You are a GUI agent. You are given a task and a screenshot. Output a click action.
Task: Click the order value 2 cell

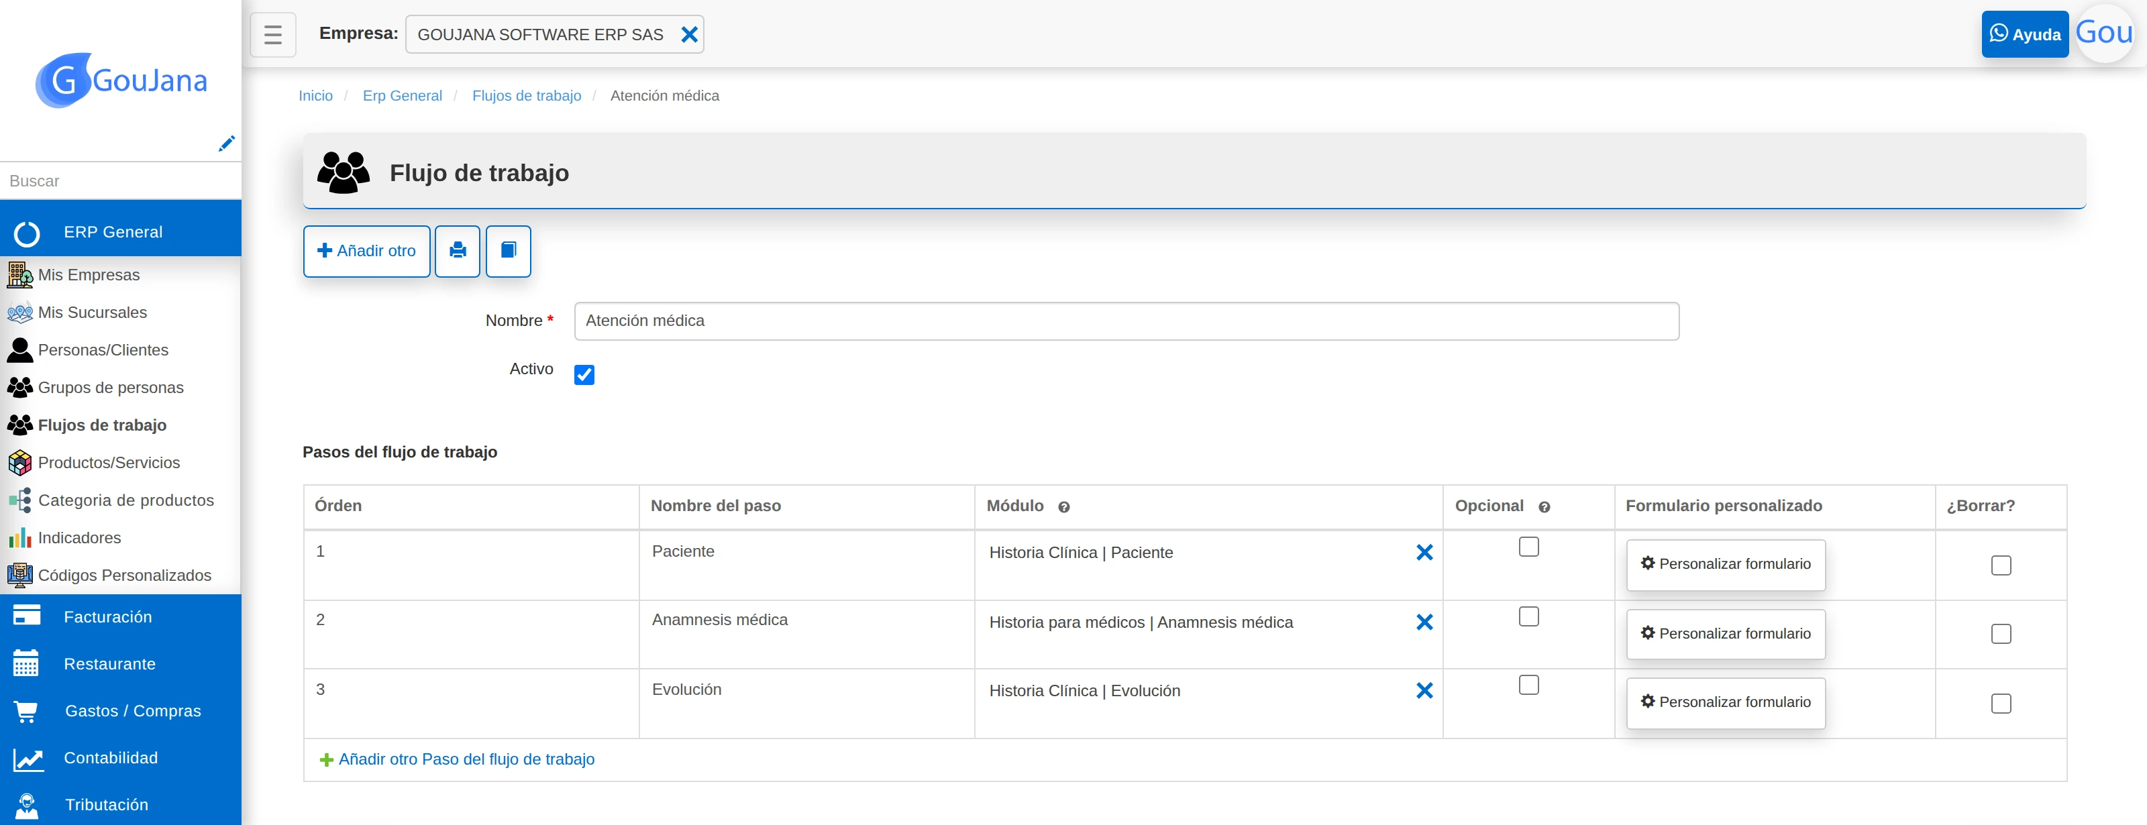point(472,634)
